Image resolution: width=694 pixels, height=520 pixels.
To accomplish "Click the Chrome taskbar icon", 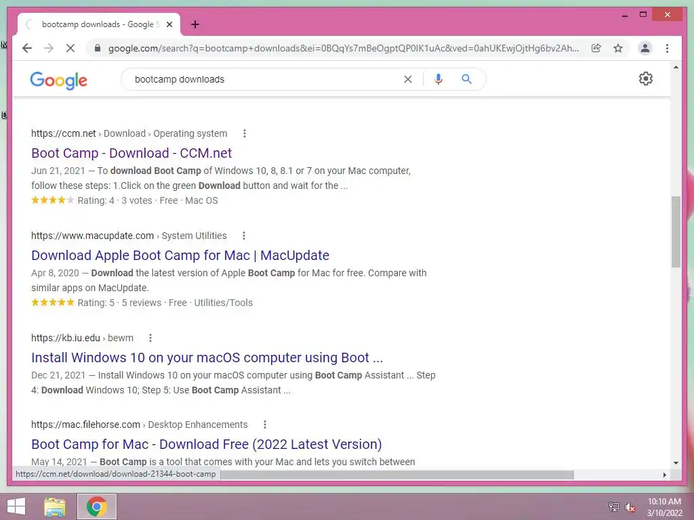I will pos(96,506).
